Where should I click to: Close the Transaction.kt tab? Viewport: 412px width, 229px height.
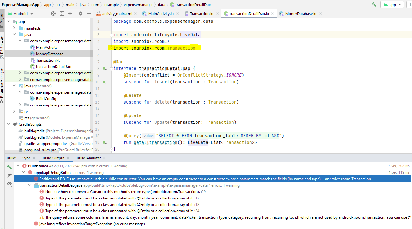coord(217,14)
